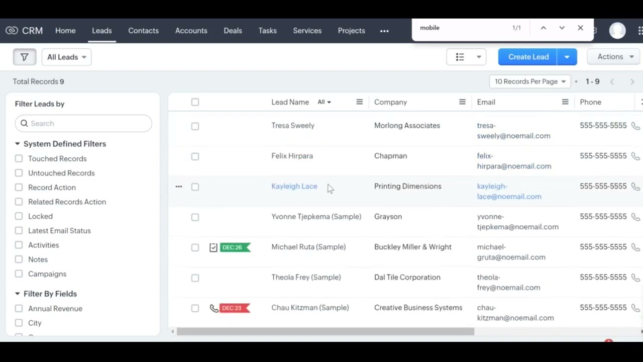Click call icon for Chau Kitzman's phone
The width and height of the screenshot is (643, 362).
(635, 308)
